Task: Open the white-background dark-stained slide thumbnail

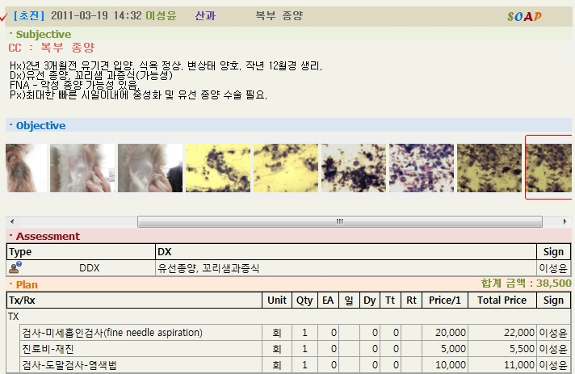Action: [x=354, y=168]
